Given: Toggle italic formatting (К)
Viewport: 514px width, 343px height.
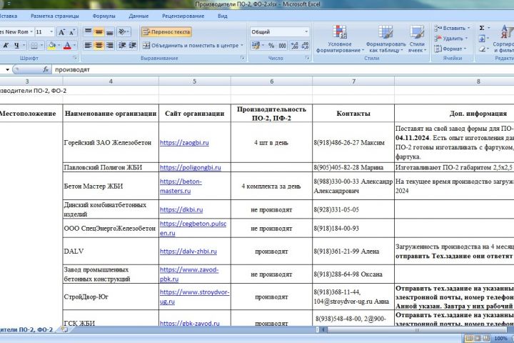Looking at the screenshot, I should pos(6,45).
